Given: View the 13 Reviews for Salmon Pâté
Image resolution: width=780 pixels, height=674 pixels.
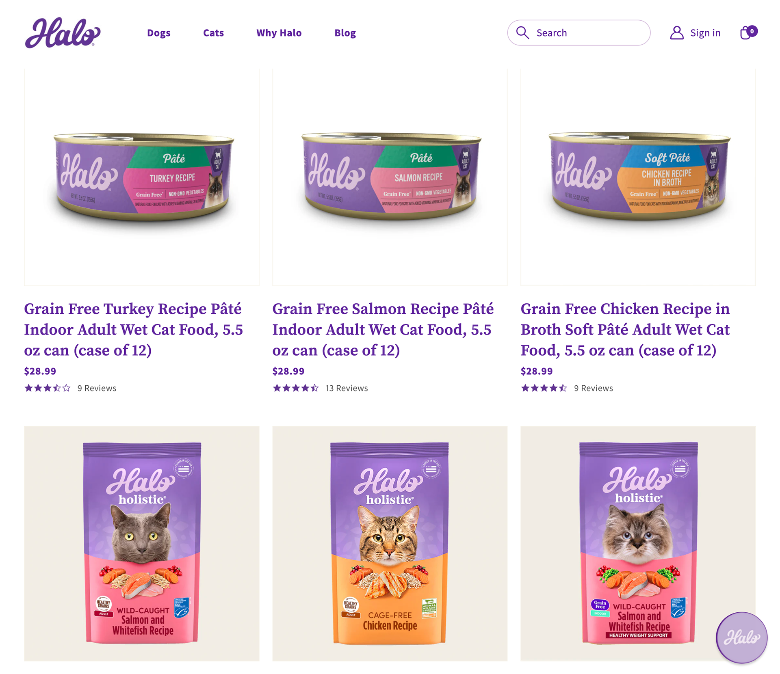Looking at the screenshot, I should (347, 388).
